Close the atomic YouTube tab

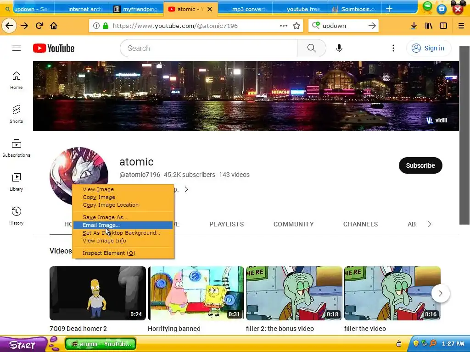[x=210, y=9]
